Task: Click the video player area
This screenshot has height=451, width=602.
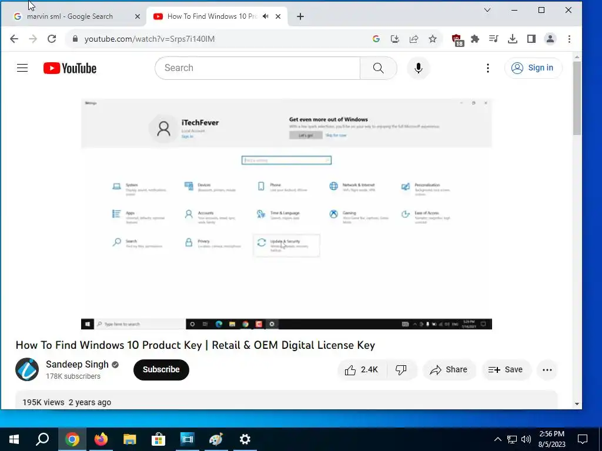Action: click(x=286, y=214)
